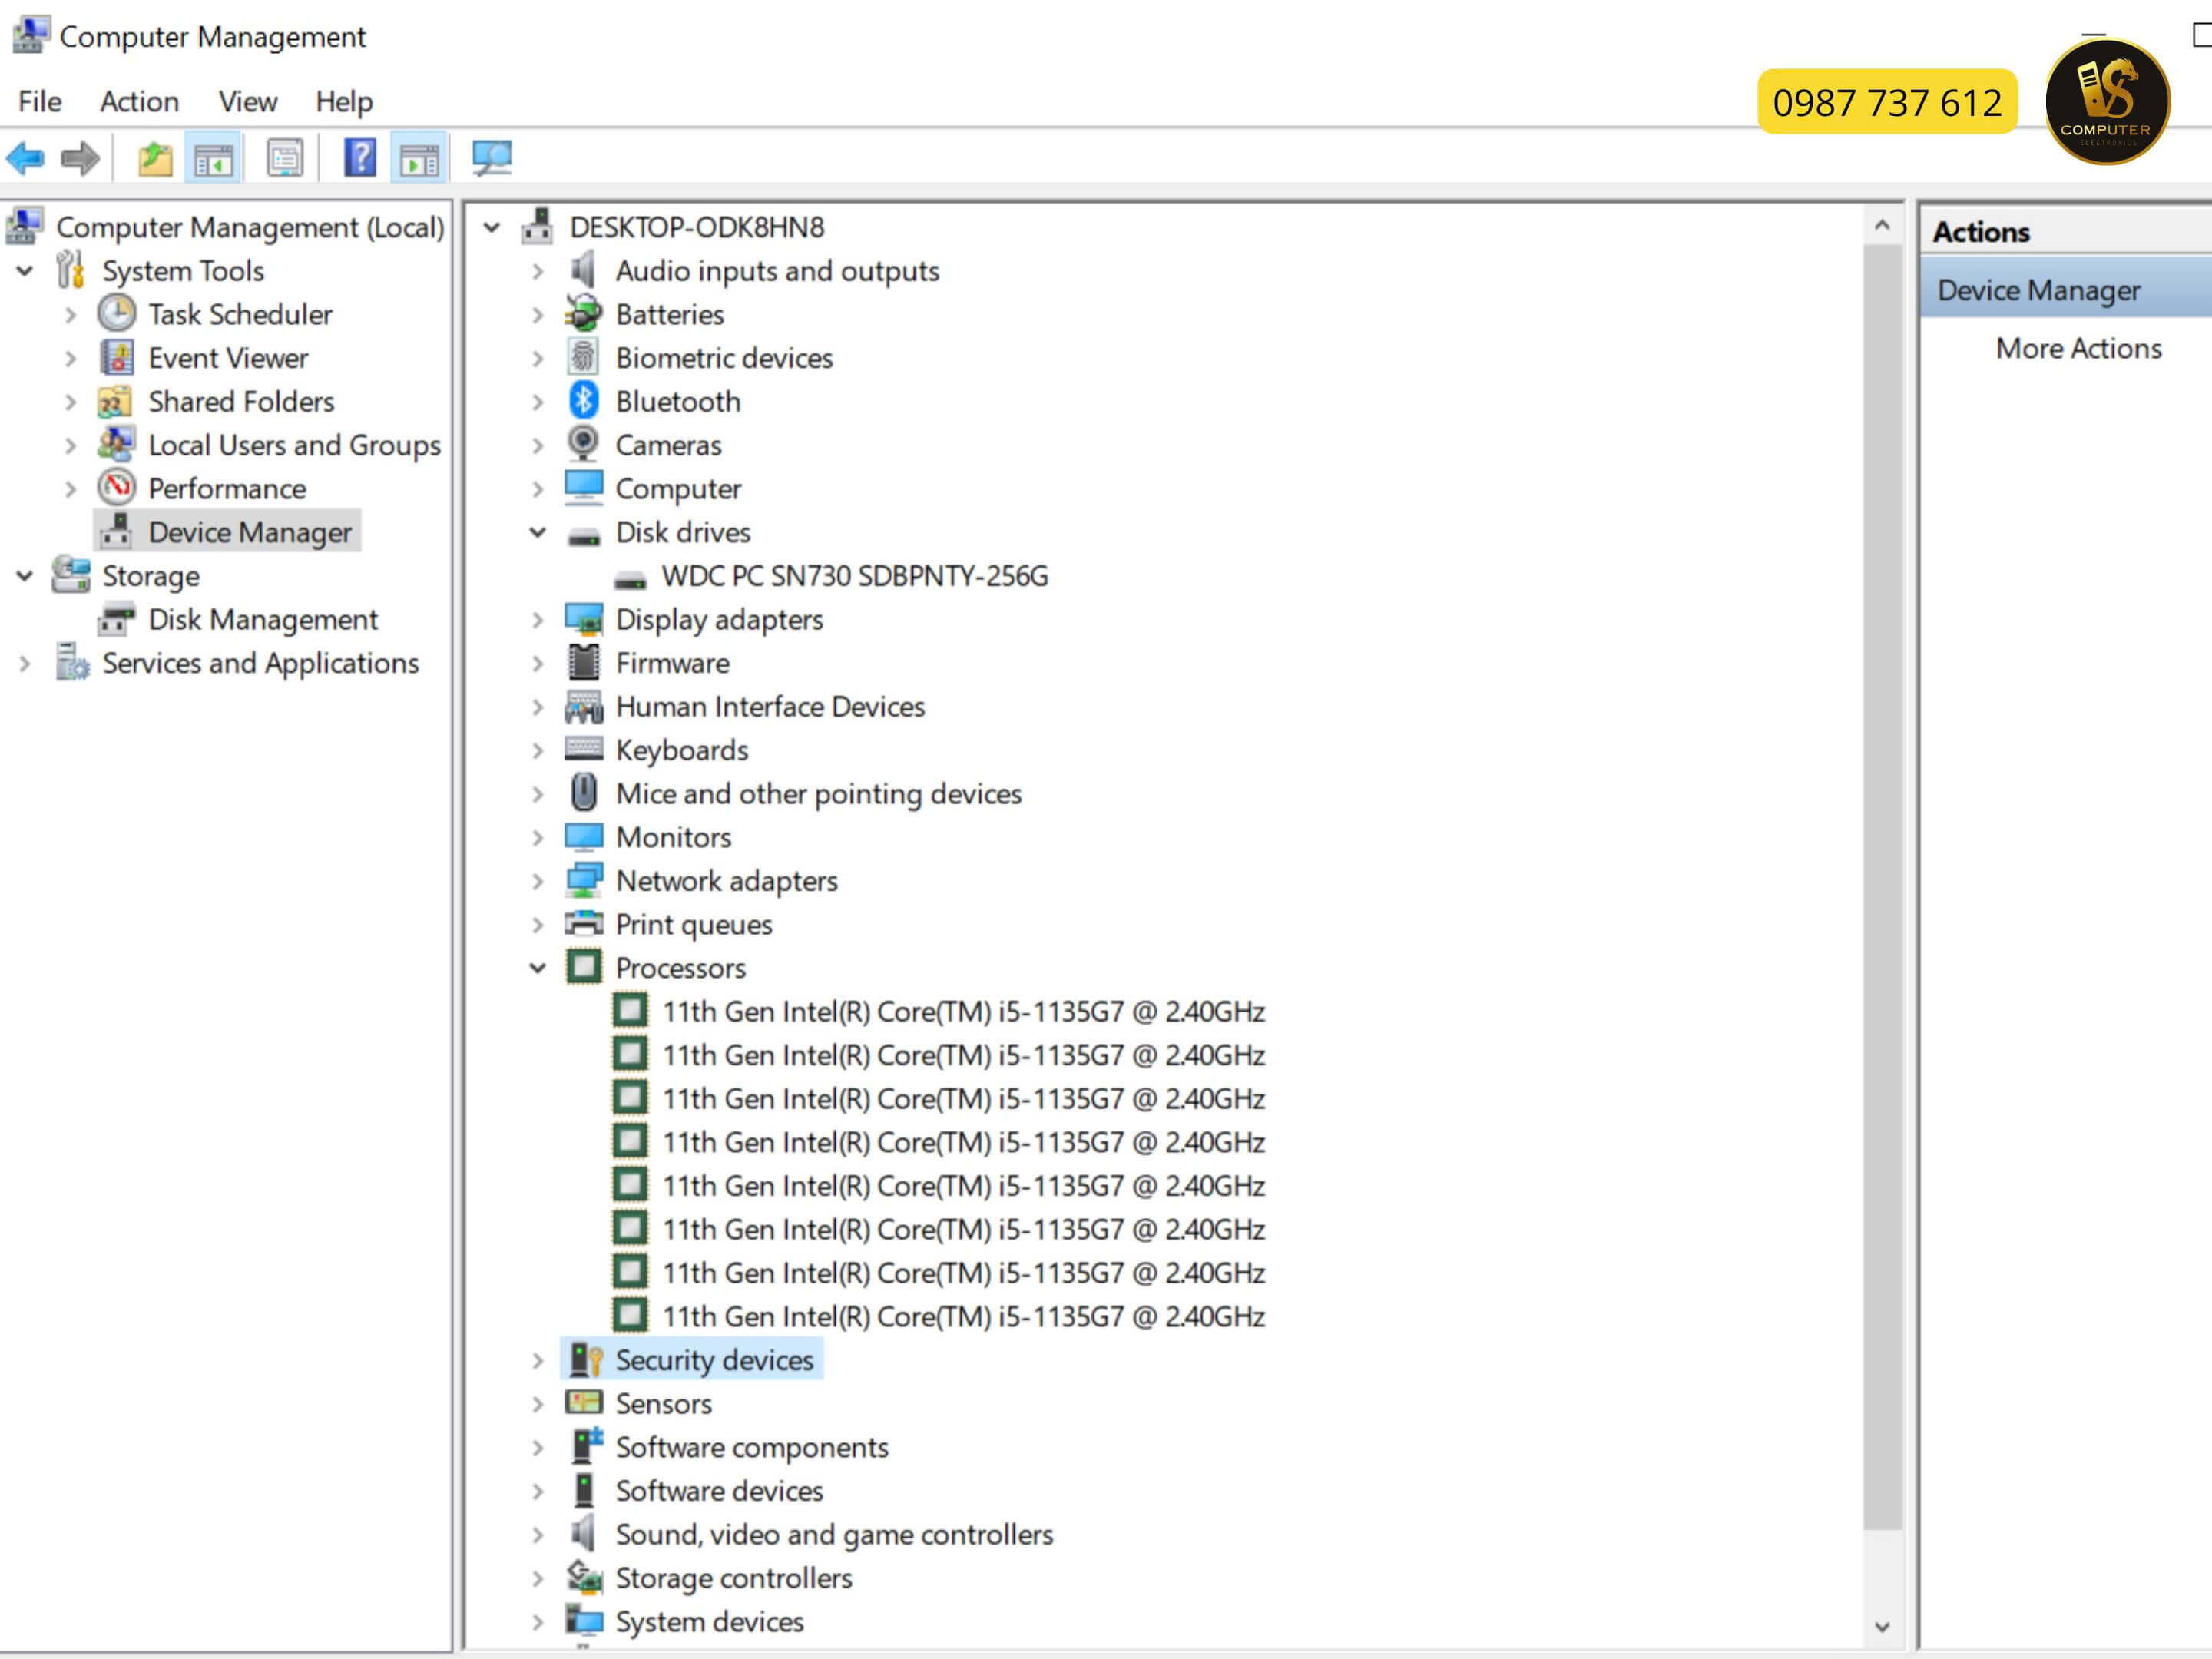The width and height of the screenshot is (2212, 1659).
Task: Click the Services and Applications icon
Action: [x=72, y=662]
